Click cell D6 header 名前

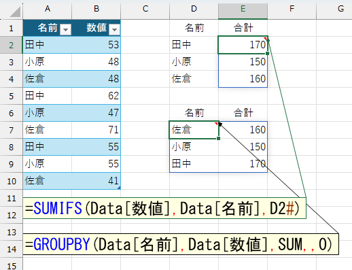194,113
